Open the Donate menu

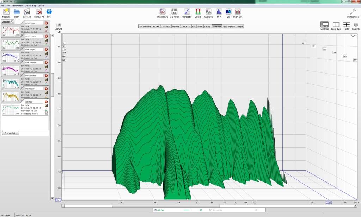coord(41,6)
